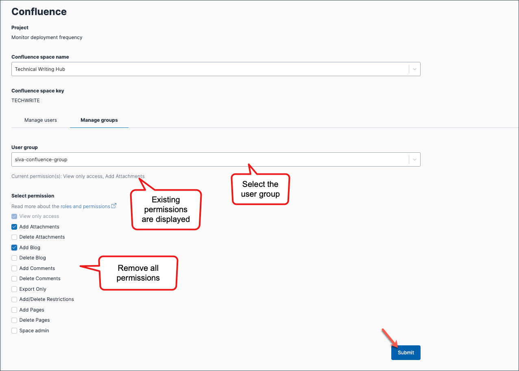Screen dimensions: 519x371
Task: Uncheck the Add Blog checkbox
Action: [x=14, y=248]
